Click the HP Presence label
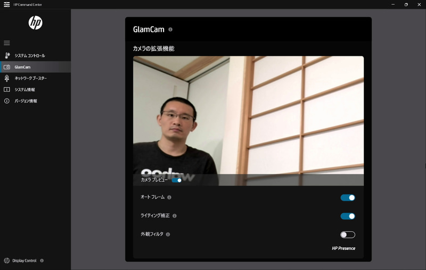The height and width of the screenshot is (270, 426). [x=343, y=248]
